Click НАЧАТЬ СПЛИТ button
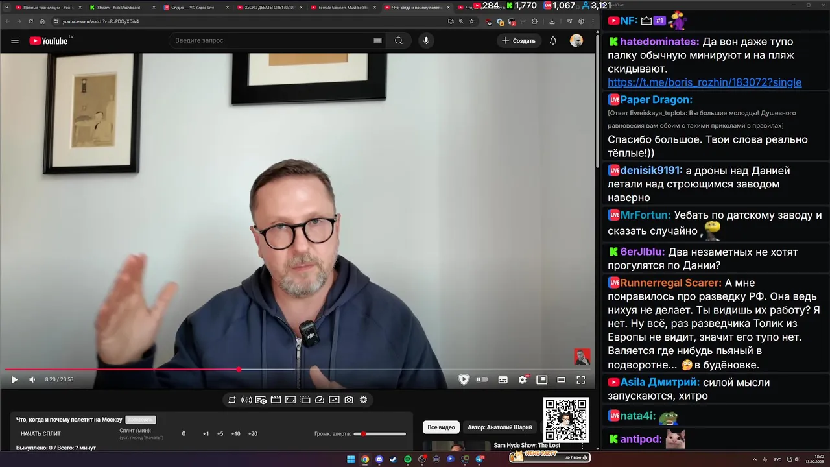Viewport: 830px width, 467px height. pyautogui.click(x=41, y=433)
